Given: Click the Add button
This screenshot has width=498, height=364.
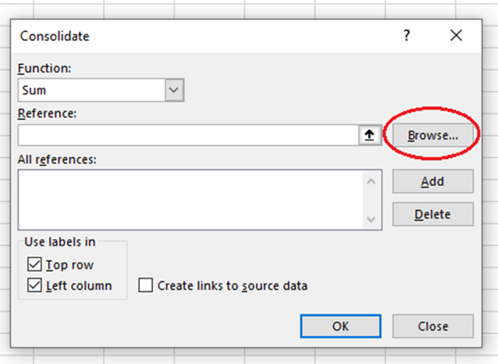Looking at the screenshot, I should [x=433, y=181].
